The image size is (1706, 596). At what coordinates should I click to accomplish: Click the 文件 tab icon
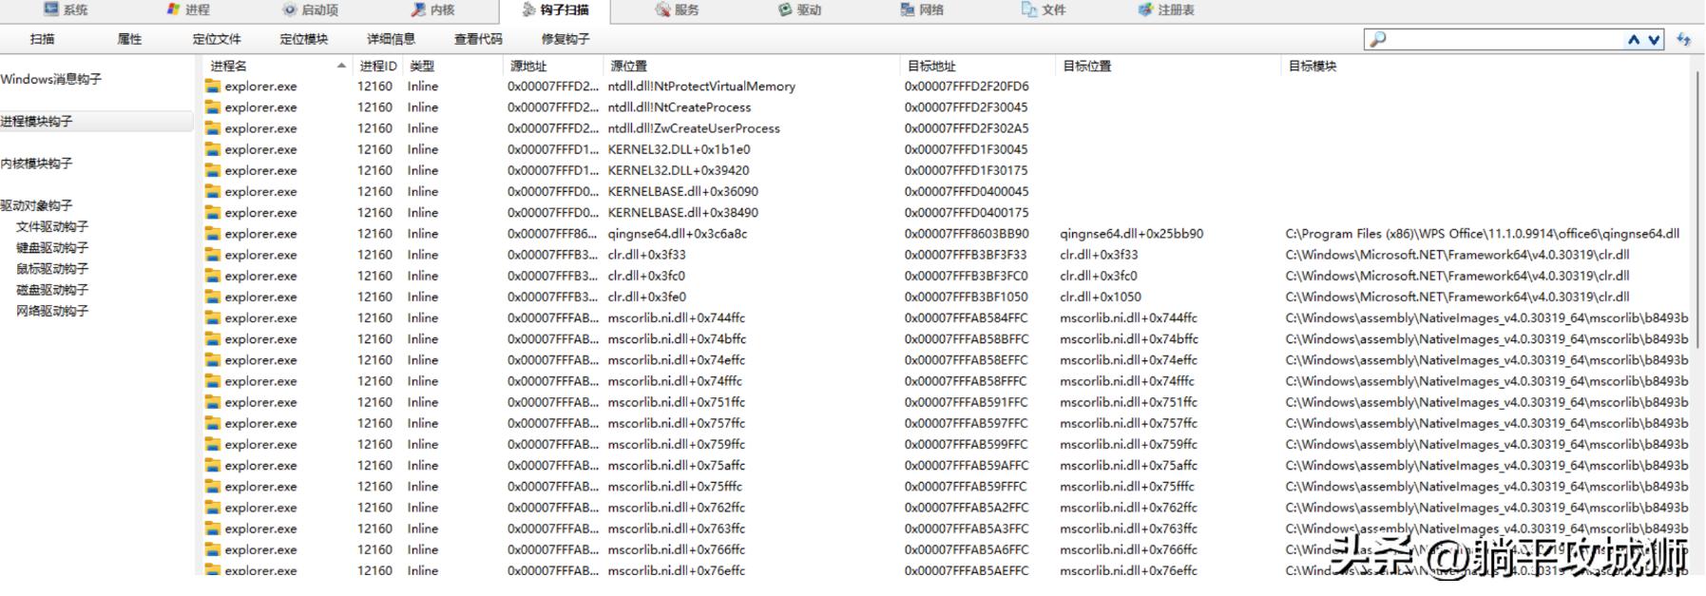pyautogui.click(x=1028, y=10)
